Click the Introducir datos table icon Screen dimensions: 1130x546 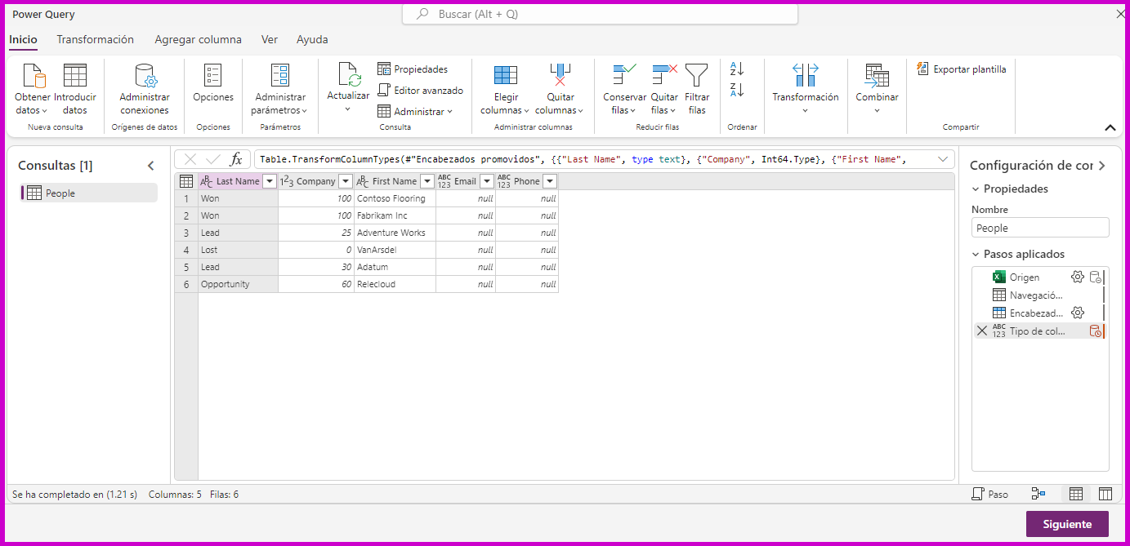click(75, 76)
